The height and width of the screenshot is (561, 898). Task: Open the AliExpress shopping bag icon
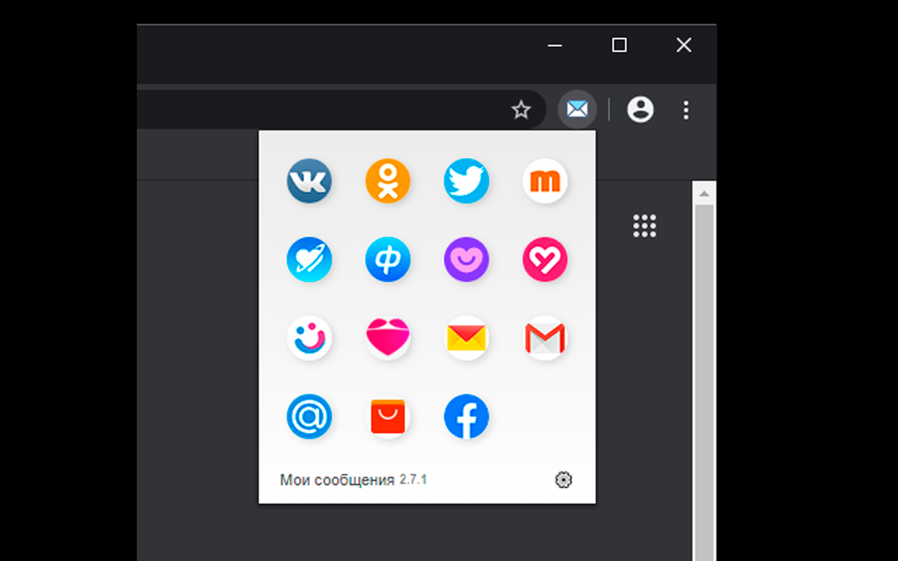[x=388, y=416]
